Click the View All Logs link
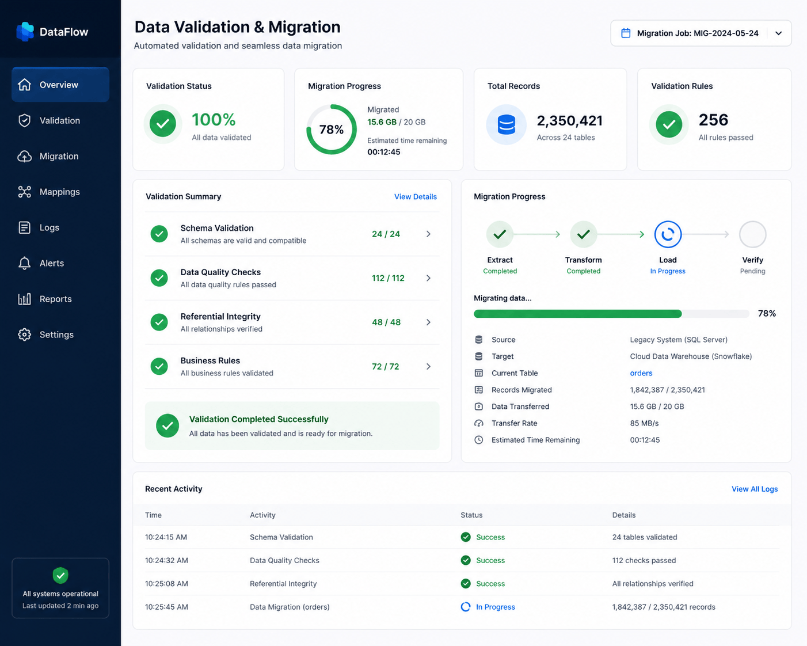The height and width of the screenshot is (646, 807). pyautogui.click(x=754, y=489)
